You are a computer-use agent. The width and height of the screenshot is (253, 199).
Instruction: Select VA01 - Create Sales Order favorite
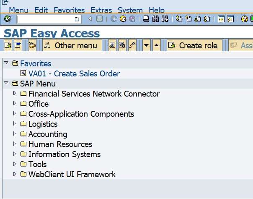coord(74,73)
